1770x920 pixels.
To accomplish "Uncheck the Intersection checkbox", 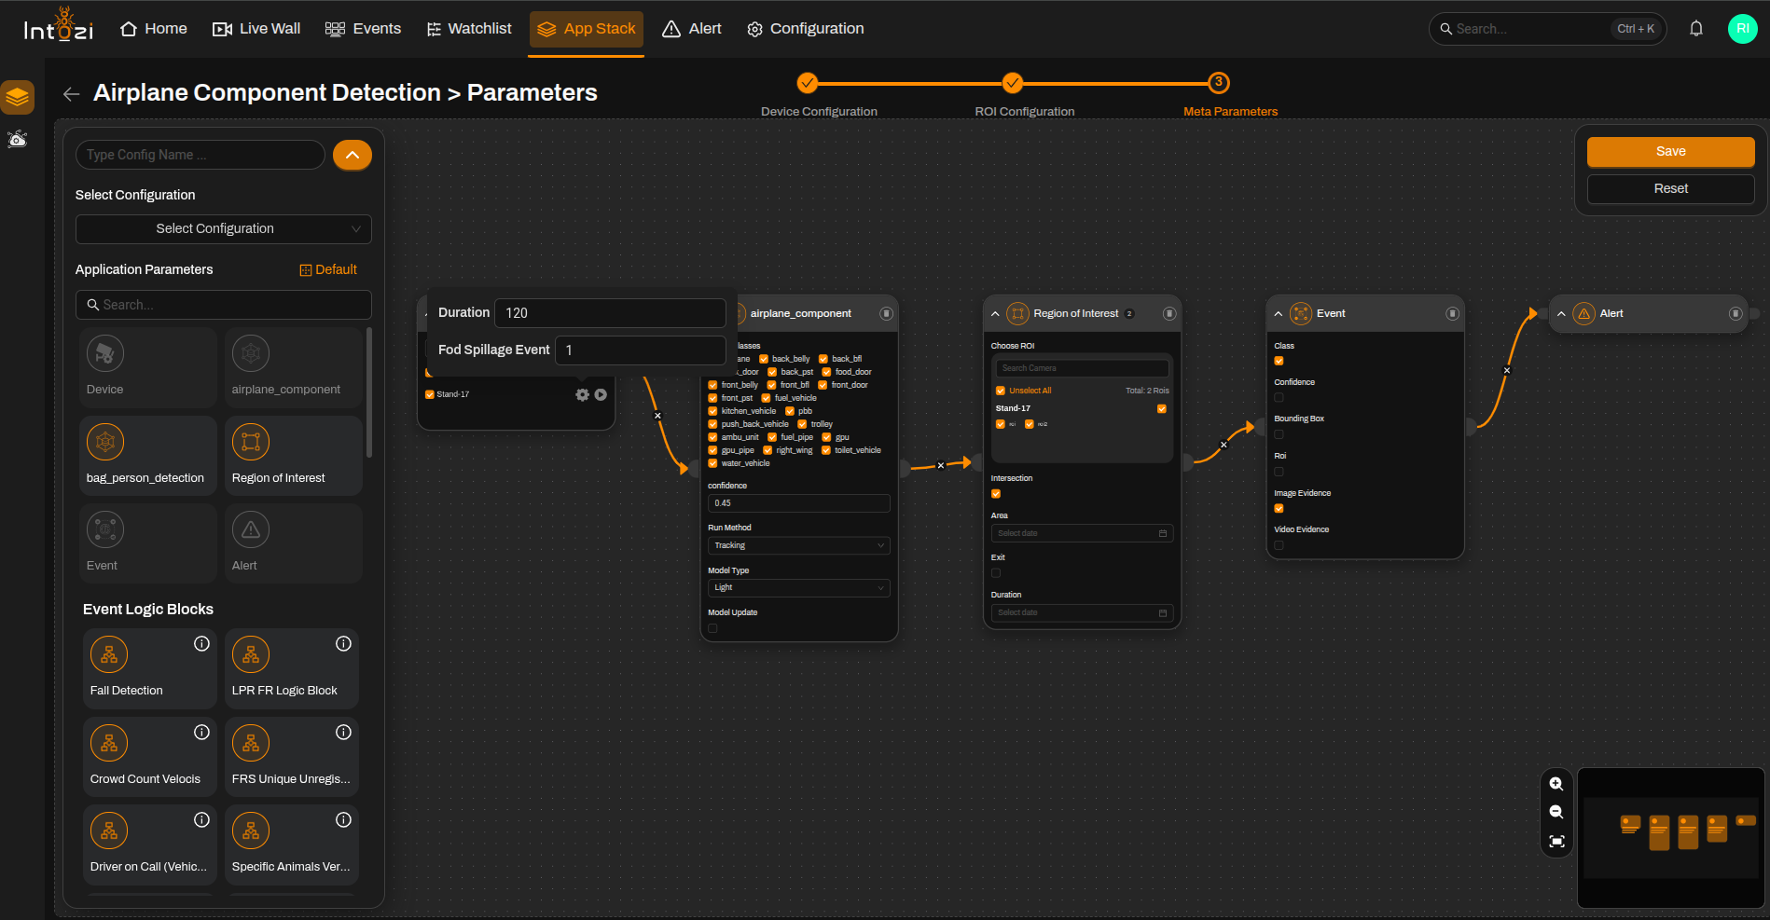I will (x=996, y=494).
